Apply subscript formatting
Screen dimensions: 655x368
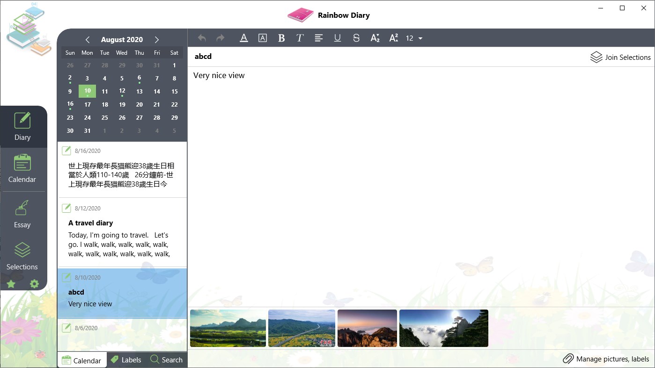coord(375,38)
